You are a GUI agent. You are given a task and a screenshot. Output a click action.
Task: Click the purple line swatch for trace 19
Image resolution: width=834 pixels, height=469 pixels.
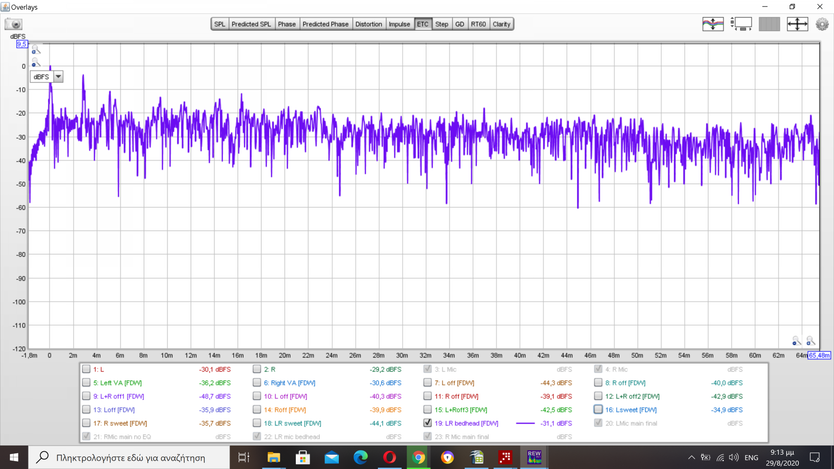pos(525,423)
